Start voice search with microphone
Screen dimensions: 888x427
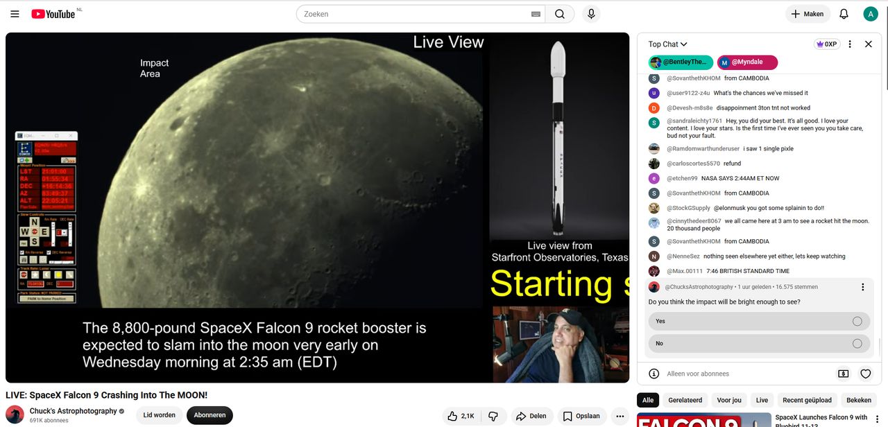pyautogui.click(x=591, y=14)
